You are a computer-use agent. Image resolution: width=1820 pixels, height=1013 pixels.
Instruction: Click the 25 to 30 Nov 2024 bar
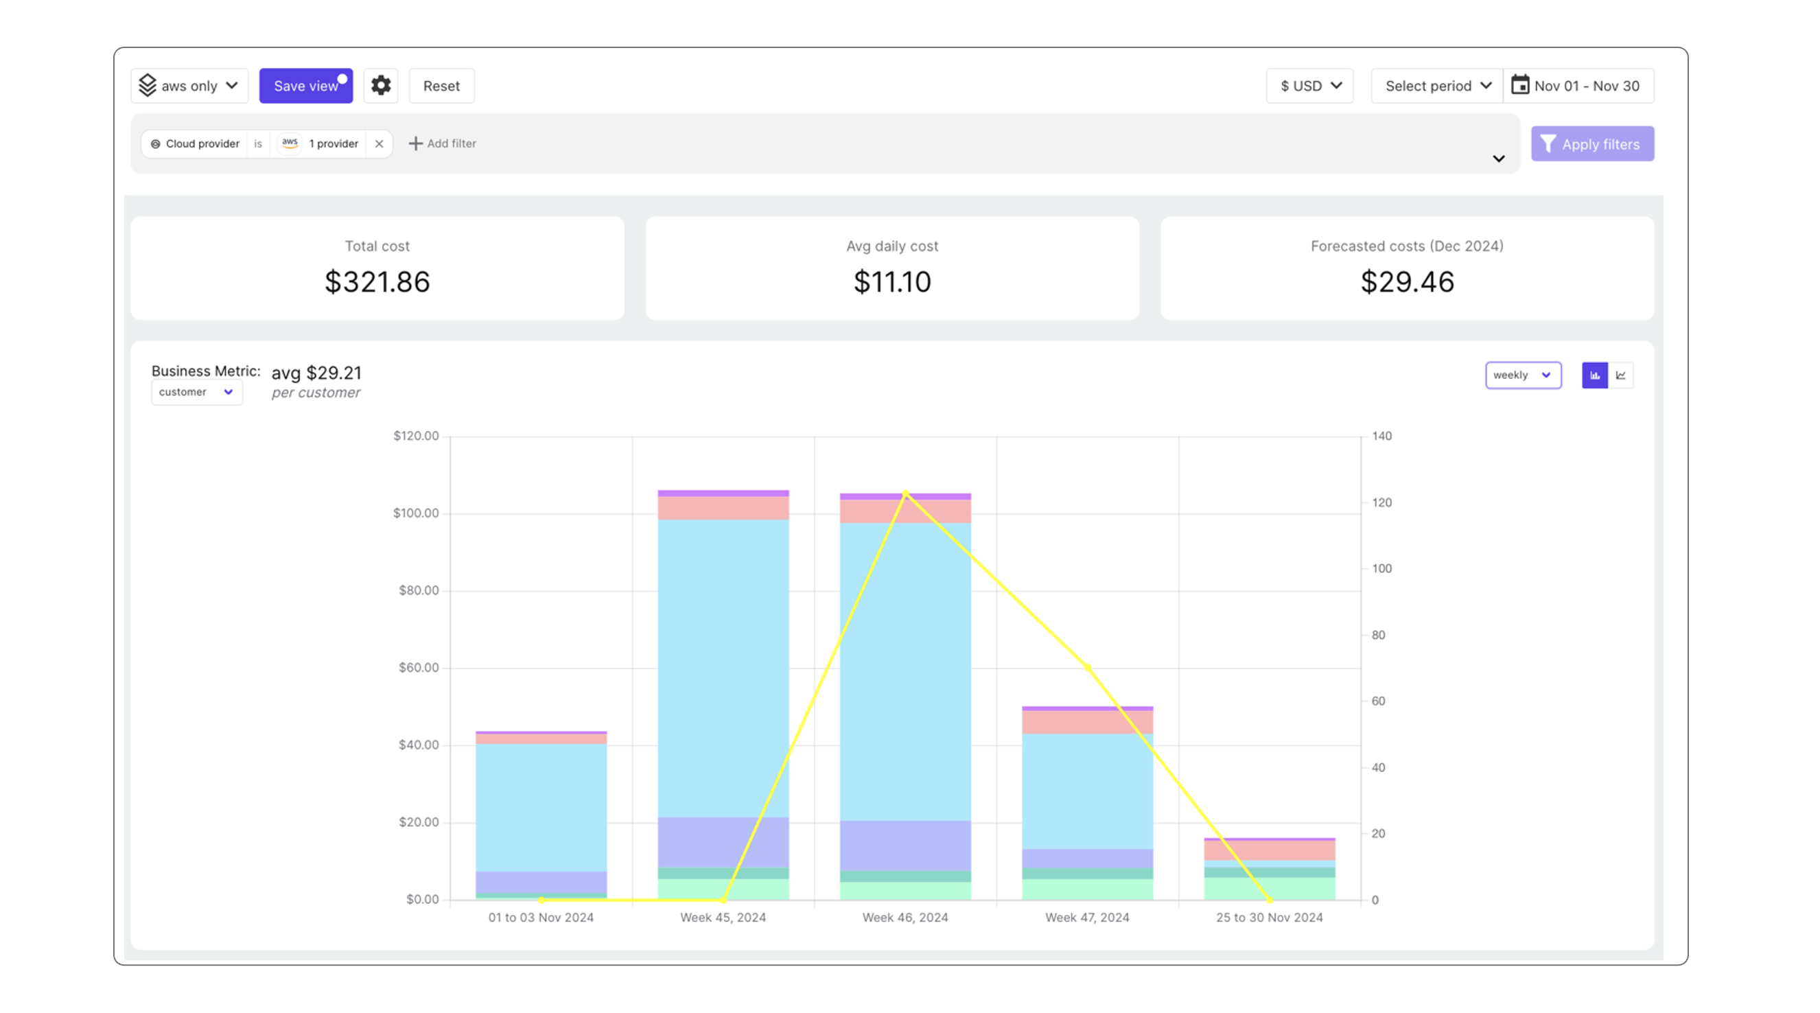coord(1270,869)
